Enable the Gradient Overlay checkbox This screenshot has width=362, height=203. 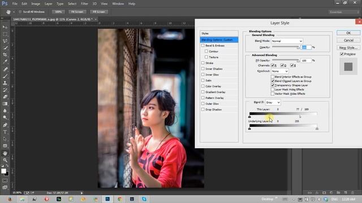(x=203, y=92)
